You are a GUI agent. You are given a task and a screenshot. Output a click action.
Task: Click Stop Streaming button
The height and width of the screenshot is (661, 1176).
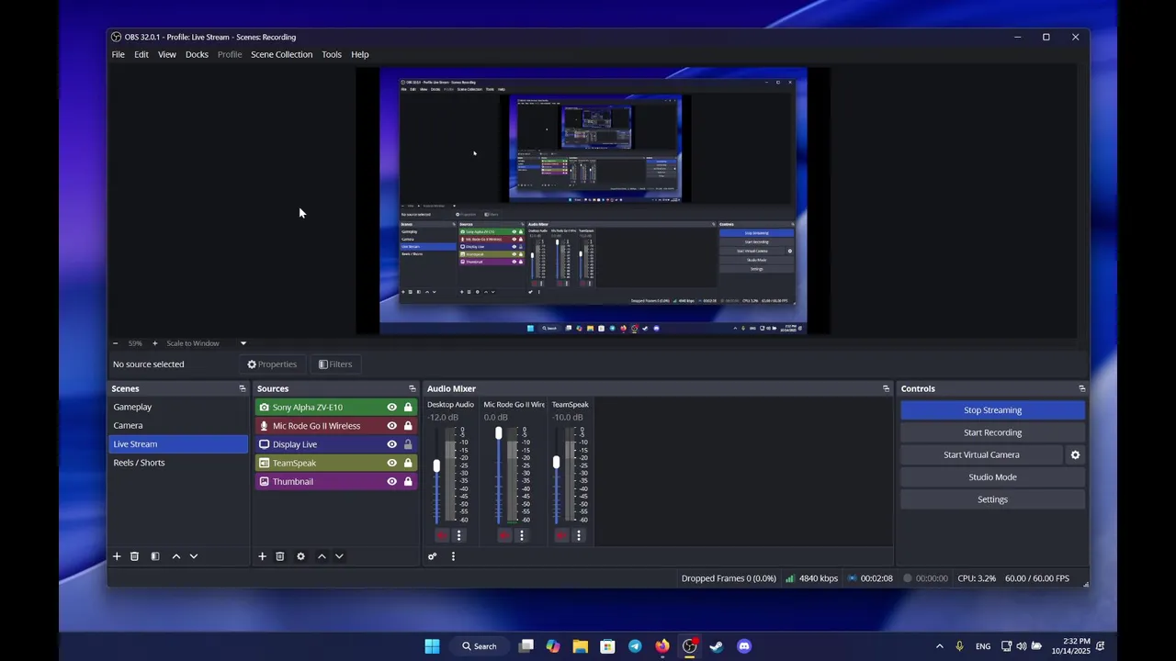(x=992, y=410)
